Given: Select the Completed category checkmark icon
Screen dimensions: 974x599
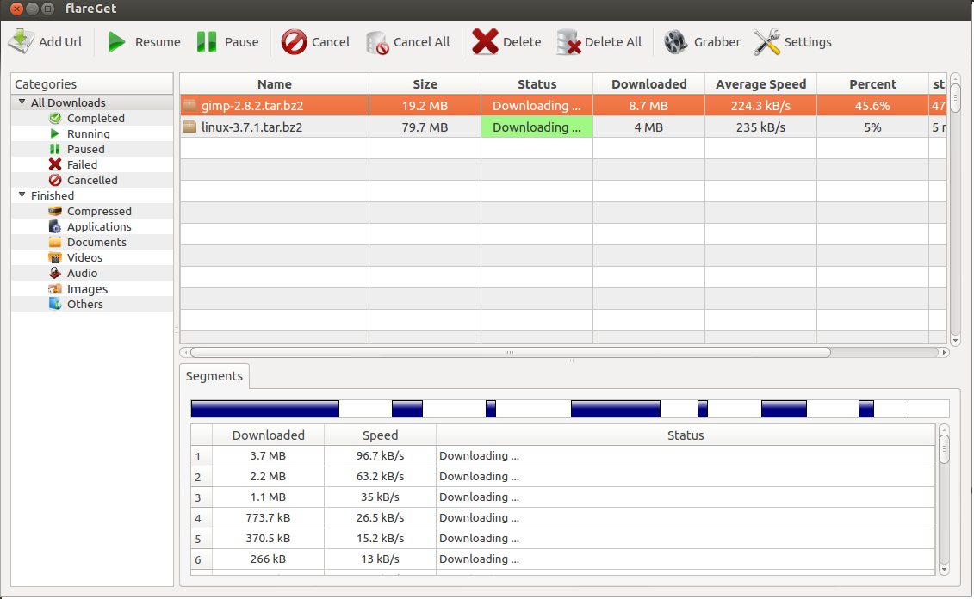Looking at the screenshot, I should pos(55,118).
